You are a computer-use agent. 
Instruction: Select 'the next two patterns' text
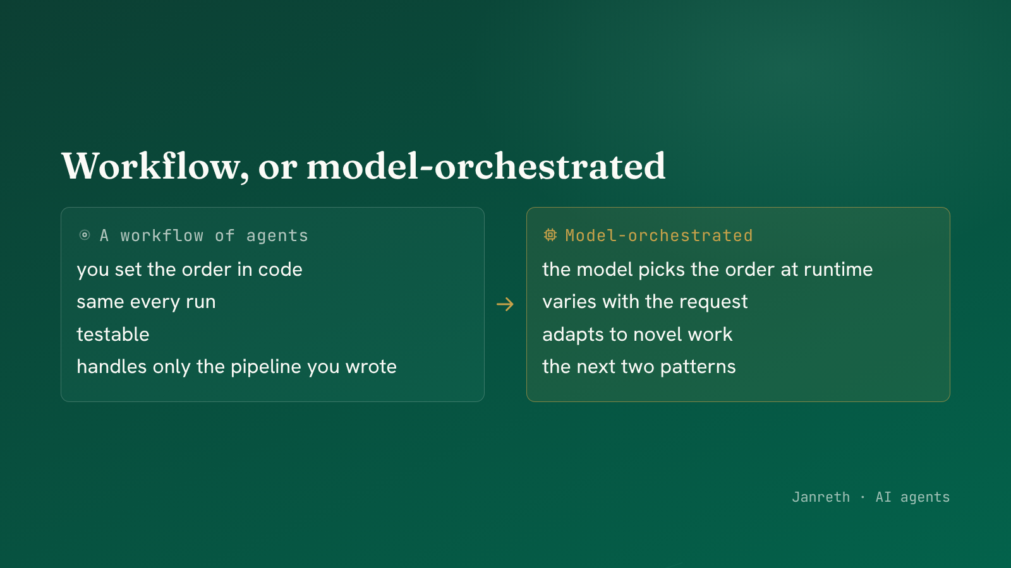point(639,367)
